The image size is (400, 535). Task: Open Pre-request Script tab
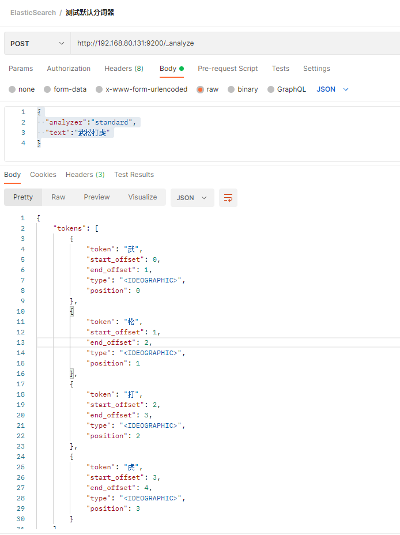pos(228,69)
